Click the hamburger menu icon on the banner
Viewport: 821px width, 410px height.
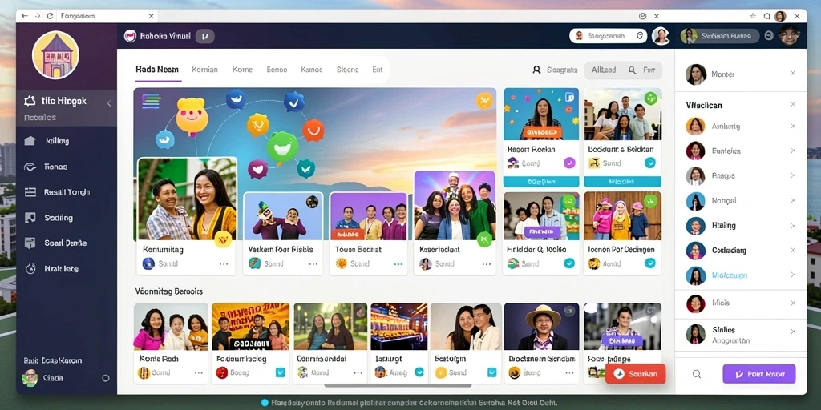coord(151,102)
